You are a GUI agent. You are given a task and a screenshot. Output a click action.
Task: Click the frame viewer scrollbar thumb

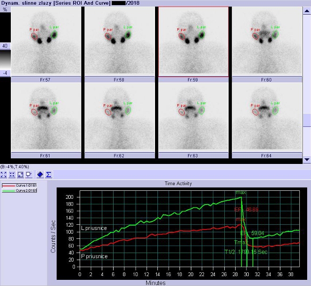click(x=307, y=120)
